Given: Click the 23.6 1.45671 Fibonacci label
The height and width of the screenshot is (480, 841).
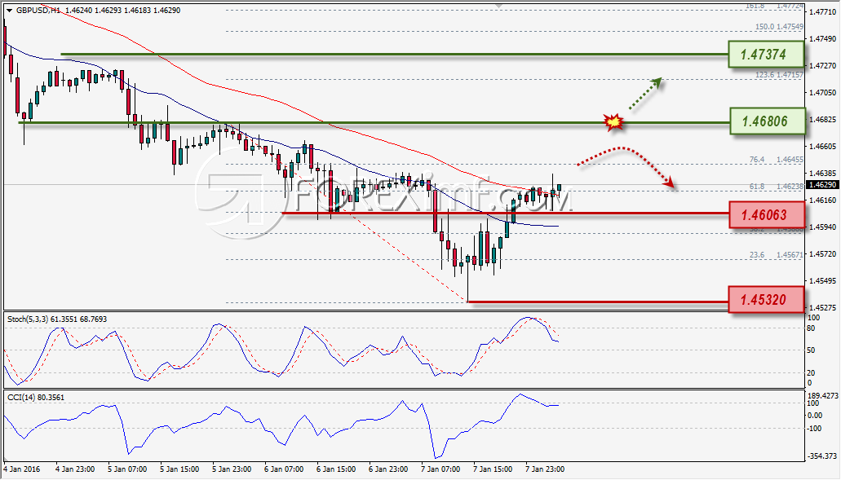Looking at the screenshot, I should click(x=776, y=255).
